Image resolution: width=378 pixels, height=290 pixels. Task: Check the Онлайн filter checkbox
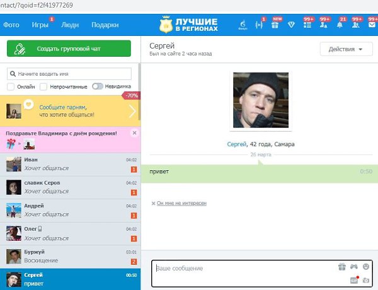(11, 86)
